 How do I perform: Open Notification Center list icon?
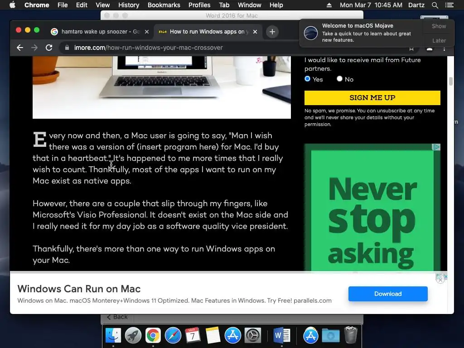coord(449,5)
